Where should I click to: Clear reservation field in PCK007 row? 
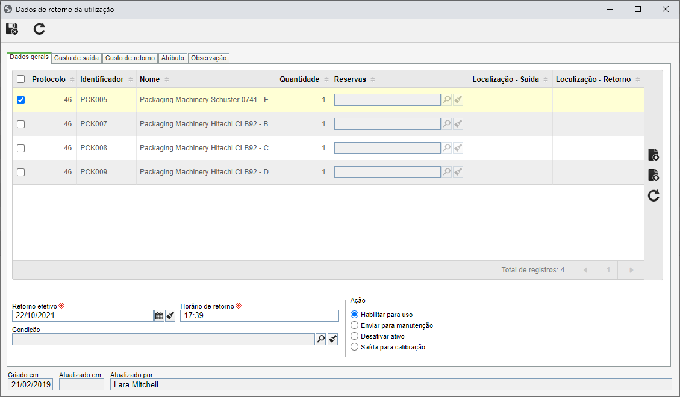[458, 124]
